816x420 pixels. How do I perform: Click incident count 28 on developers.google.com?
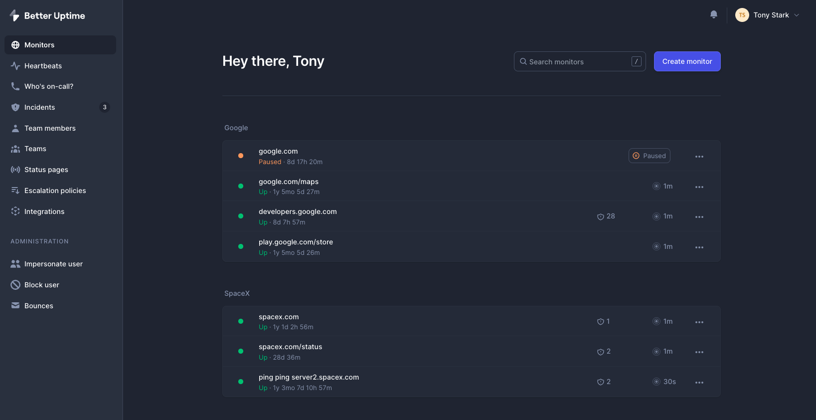[606, 216]
